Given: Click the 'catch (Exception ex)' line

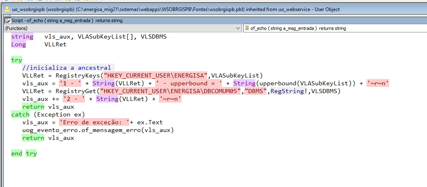Looking at the screenshot, I should point(48,114).
